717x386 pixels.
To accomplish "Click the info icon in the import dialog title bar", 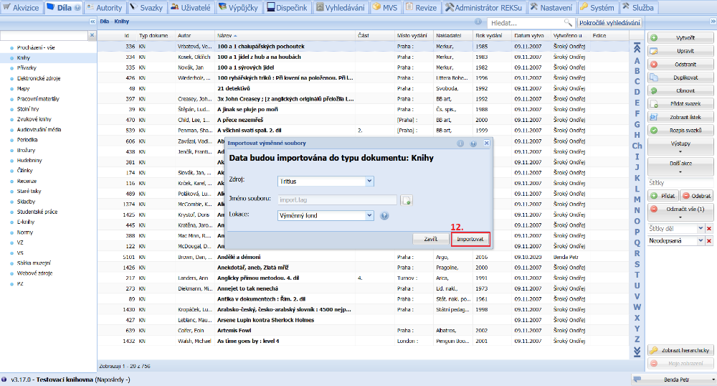I will (x=460, y=143).
